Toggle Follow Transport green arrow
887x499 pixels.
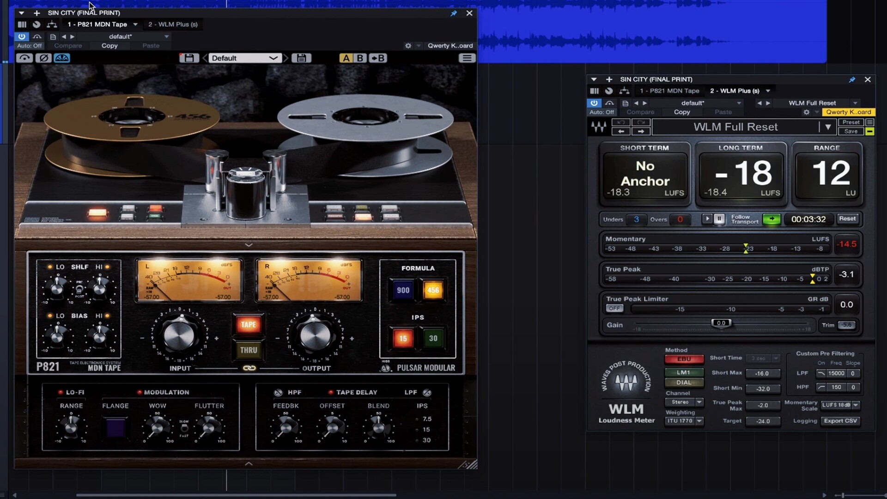(x=771, y=219)
